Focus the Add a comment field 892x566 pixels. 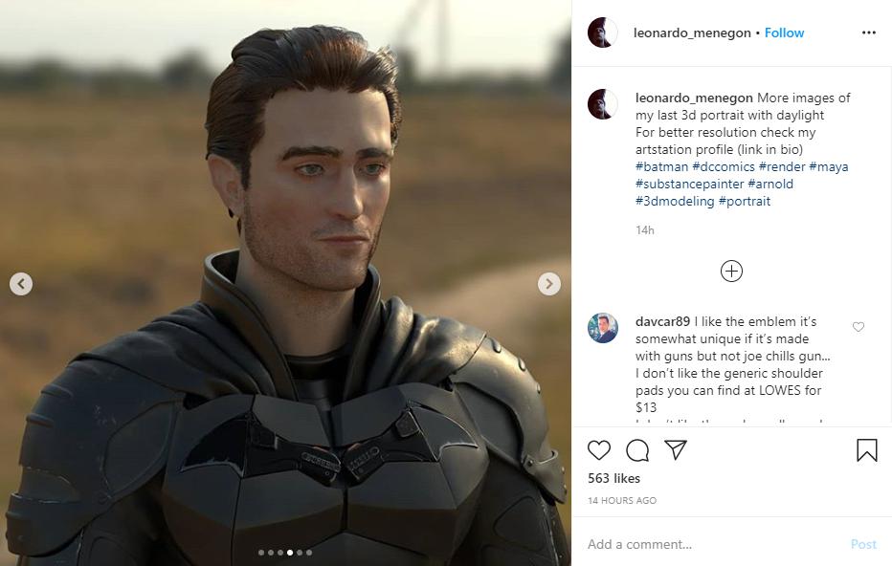coord(708,544)
